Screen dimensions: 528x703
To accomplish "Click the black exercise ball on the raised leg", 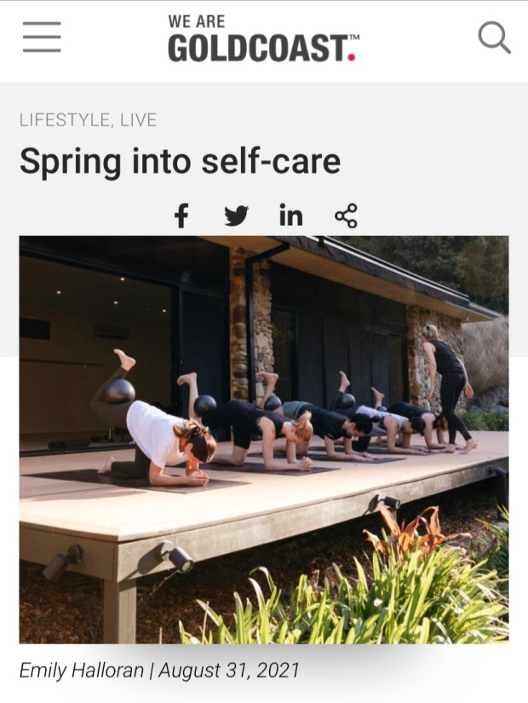I will [x=118, y=391].
